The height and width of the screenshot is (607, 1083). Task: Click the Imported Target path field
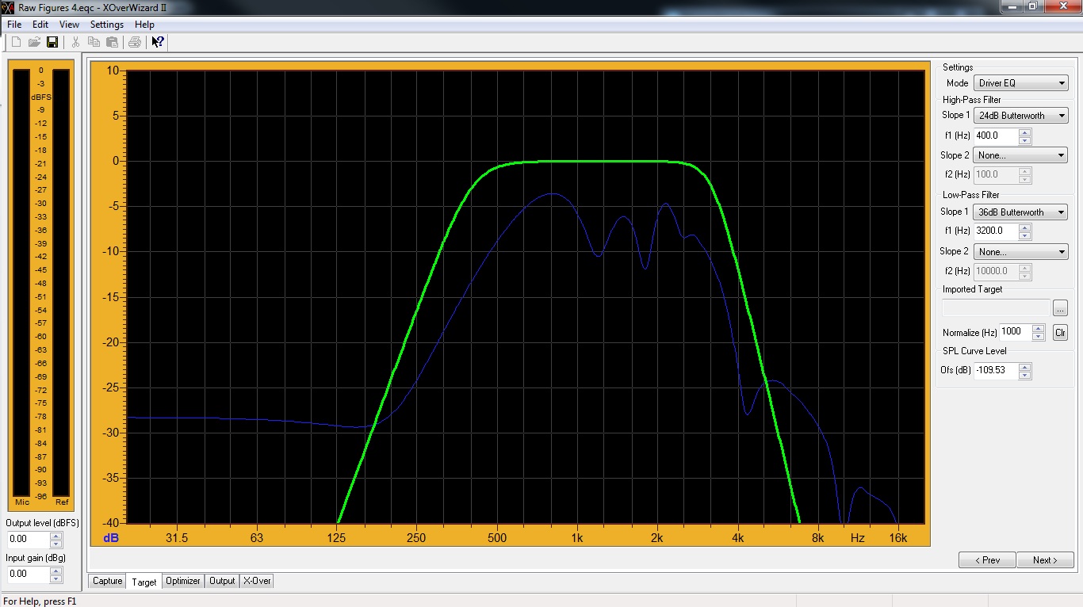point(996,308)
